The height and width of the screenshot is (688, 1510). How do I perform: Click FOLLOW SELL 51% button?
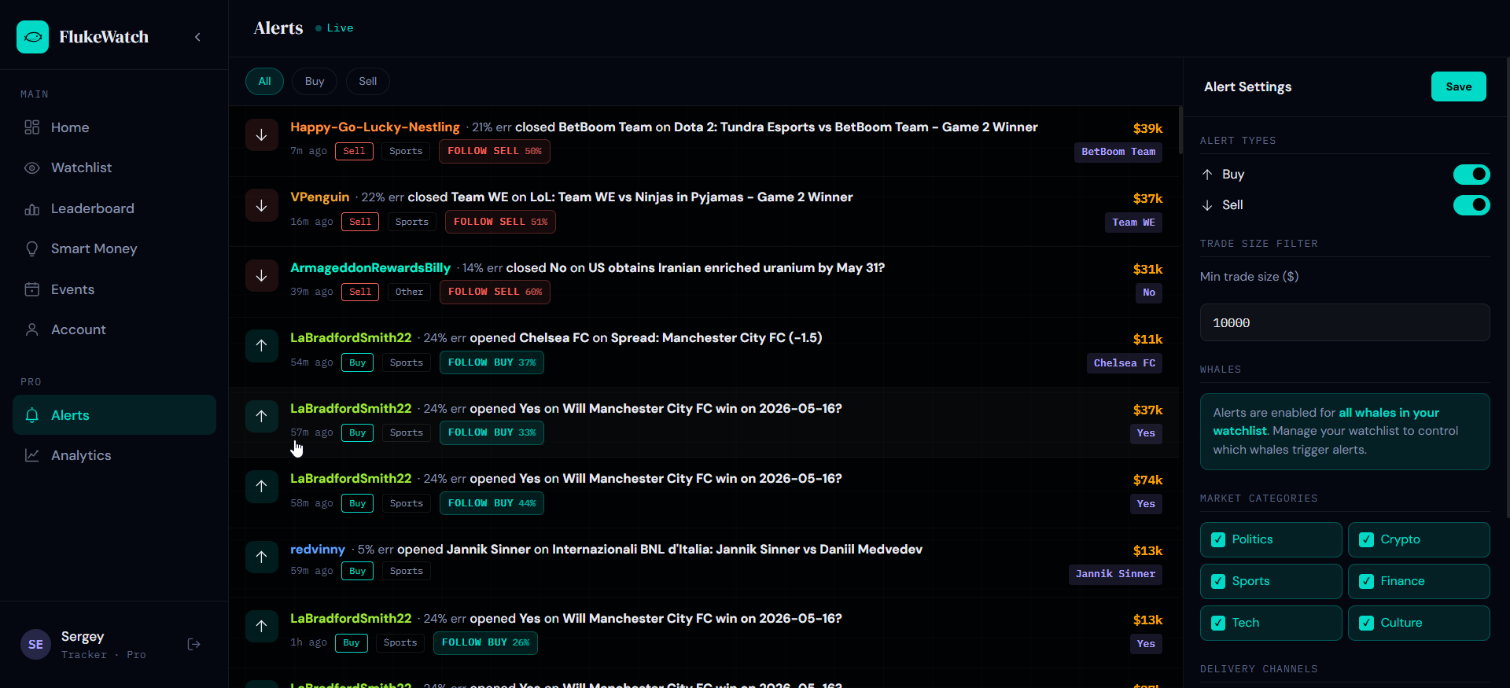(500, 222)
